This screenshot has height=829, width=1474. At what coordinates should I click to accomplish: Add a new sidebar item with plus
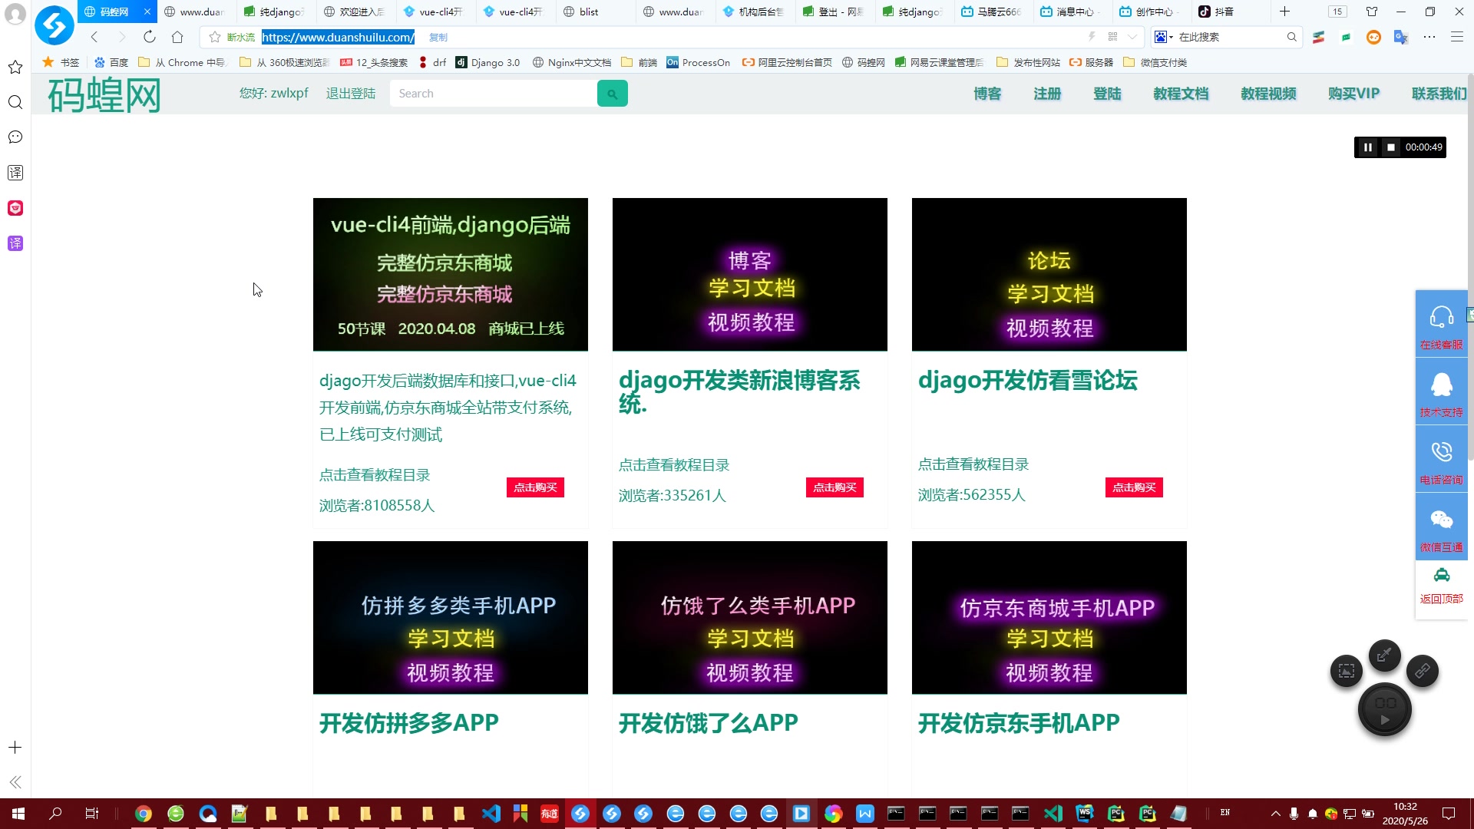pos(15,748)
